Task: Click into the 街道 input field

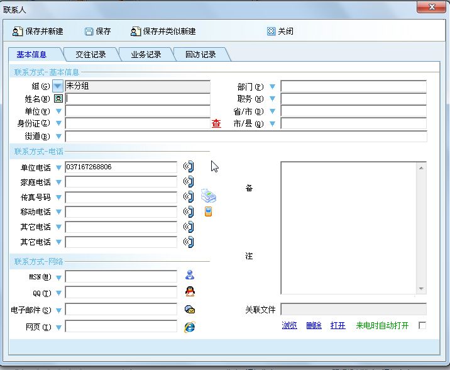Action: (x=245, y=137)
